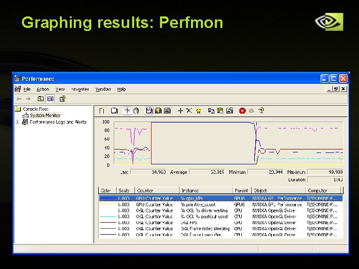Click the Clear Display toolbar icon
The width and height of the screenshot is (359, 269).
pyautogui.click(x=114, y=111)
